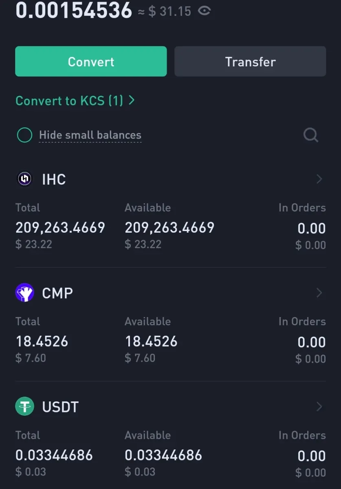
Task: Tap the IHC coin logo
Action: tap(24, 179)
